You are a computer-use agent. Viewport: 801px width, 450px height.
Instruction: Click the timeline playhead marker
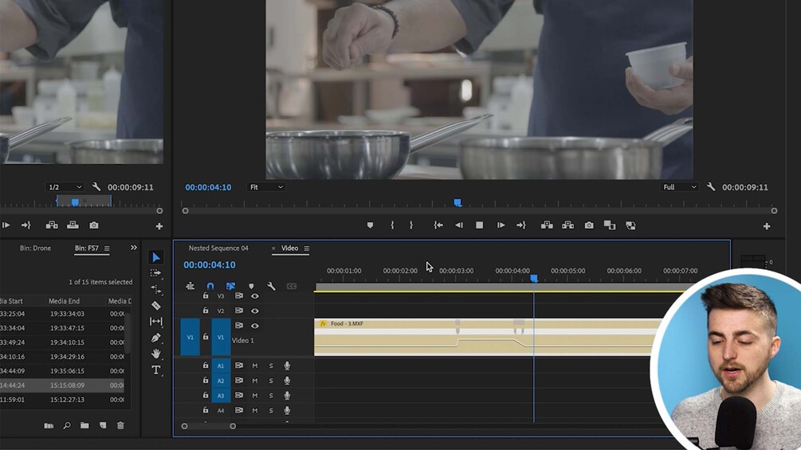[534, 279]
